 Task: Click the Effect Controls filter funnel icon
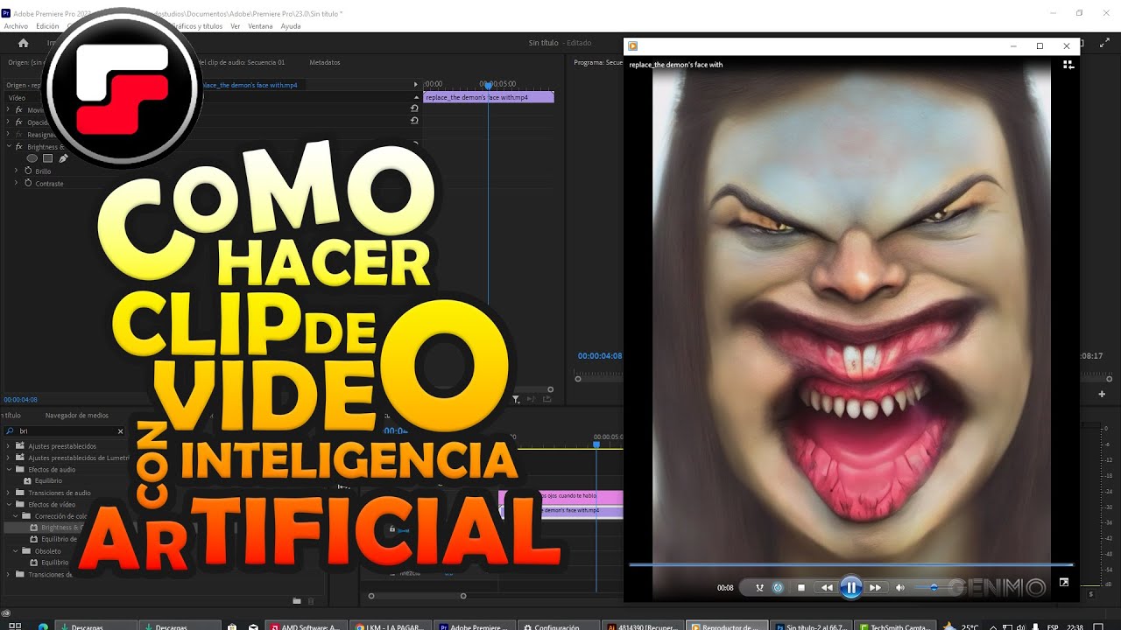coord(516,400)
